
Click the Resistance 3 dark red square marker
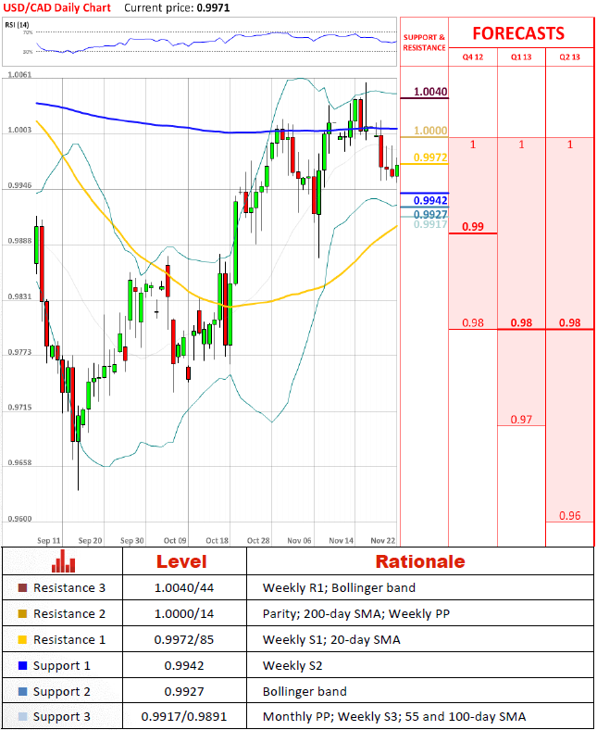(x=22, y=587)
